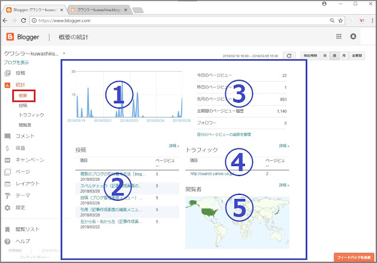Select the 週 time range
Viewport: 377px width, 263px height.
[x=334, y=56]
